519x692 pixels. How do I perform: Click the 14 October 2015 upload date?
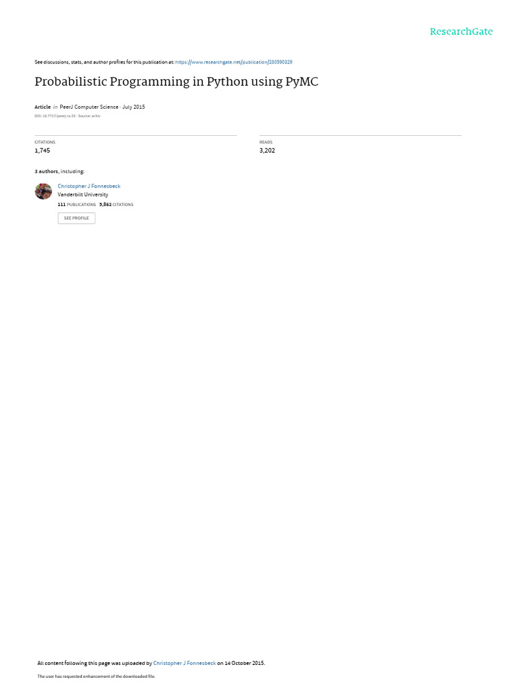pos(244,663)
